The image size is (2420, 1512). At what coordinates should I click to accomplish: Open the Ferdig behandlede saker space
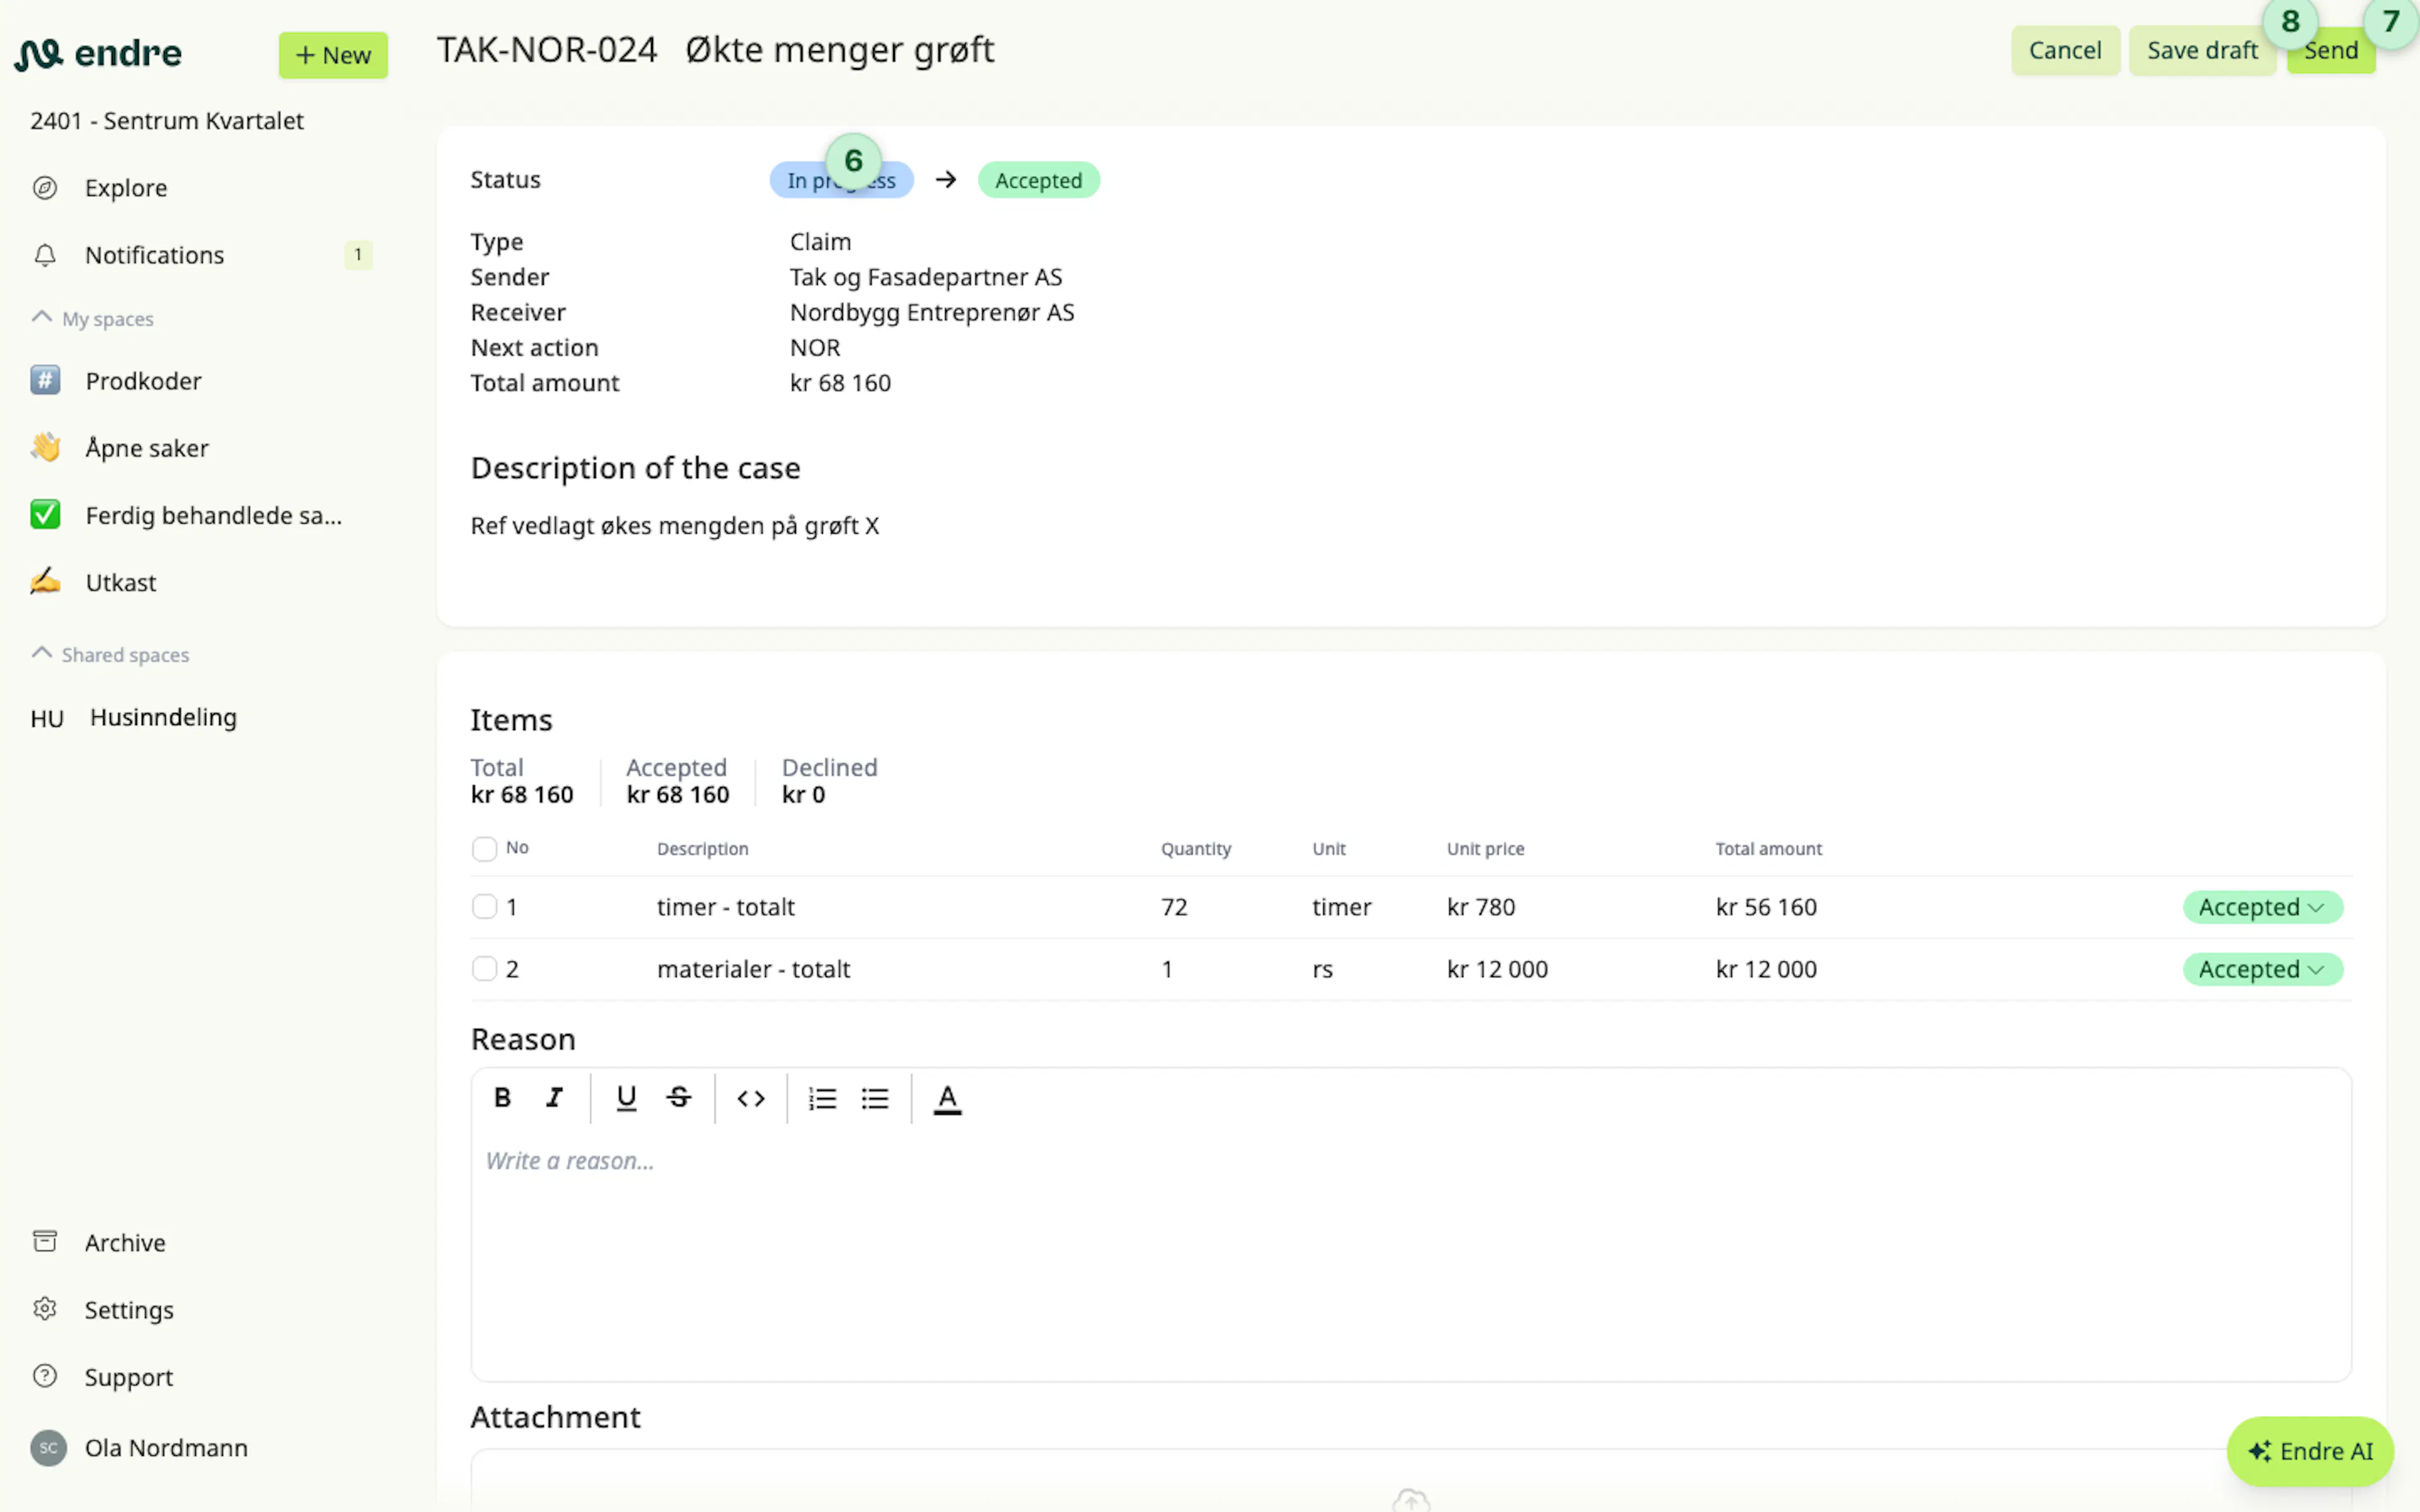(213, 515)
